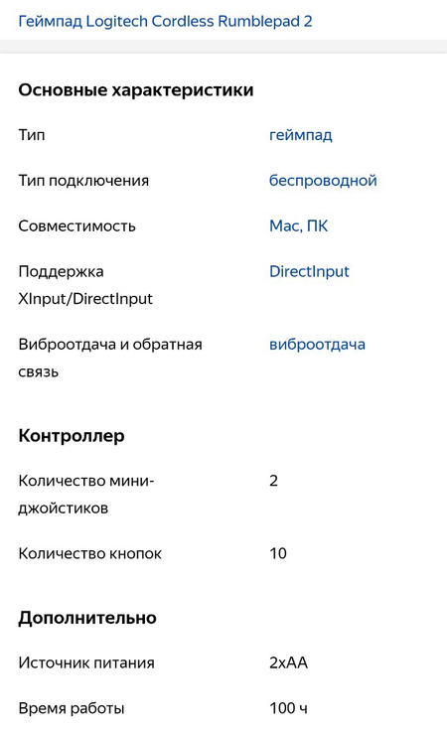Image resolution: width=447 pixels, height=731 pixels.
Task: Open the blue виброотдача value link
Action: coord(318,345)
